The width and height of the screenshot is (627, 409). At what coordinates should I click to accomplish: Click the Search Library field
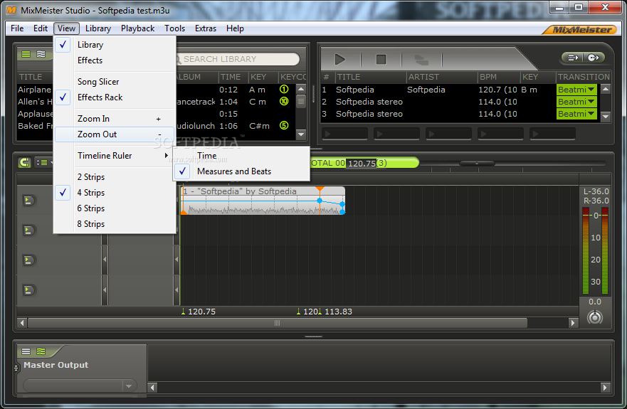pyautogui.click(x=238, y=59)
